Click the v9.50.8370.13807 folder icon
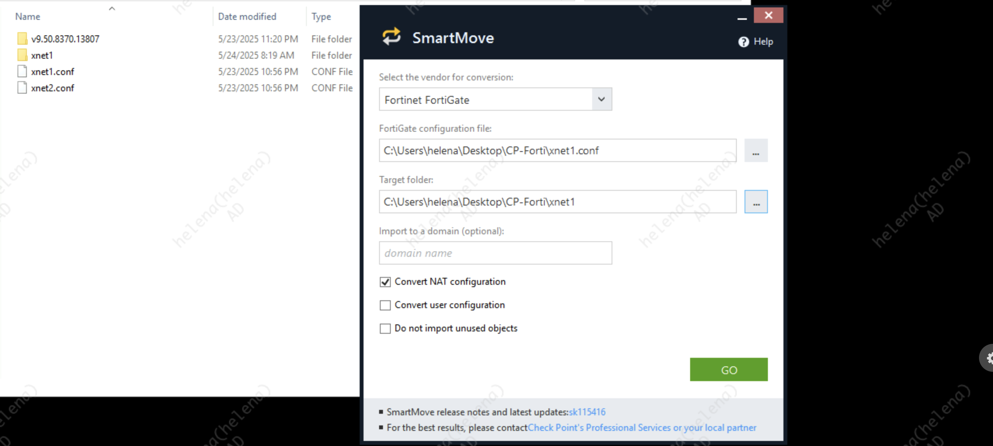The image size is (993, 446). [22, 39]
